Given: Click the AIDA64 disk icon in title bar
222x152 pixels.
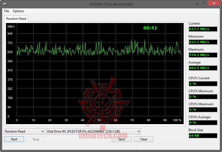Looking at the screenshot, I should click(x=5, y=4).
